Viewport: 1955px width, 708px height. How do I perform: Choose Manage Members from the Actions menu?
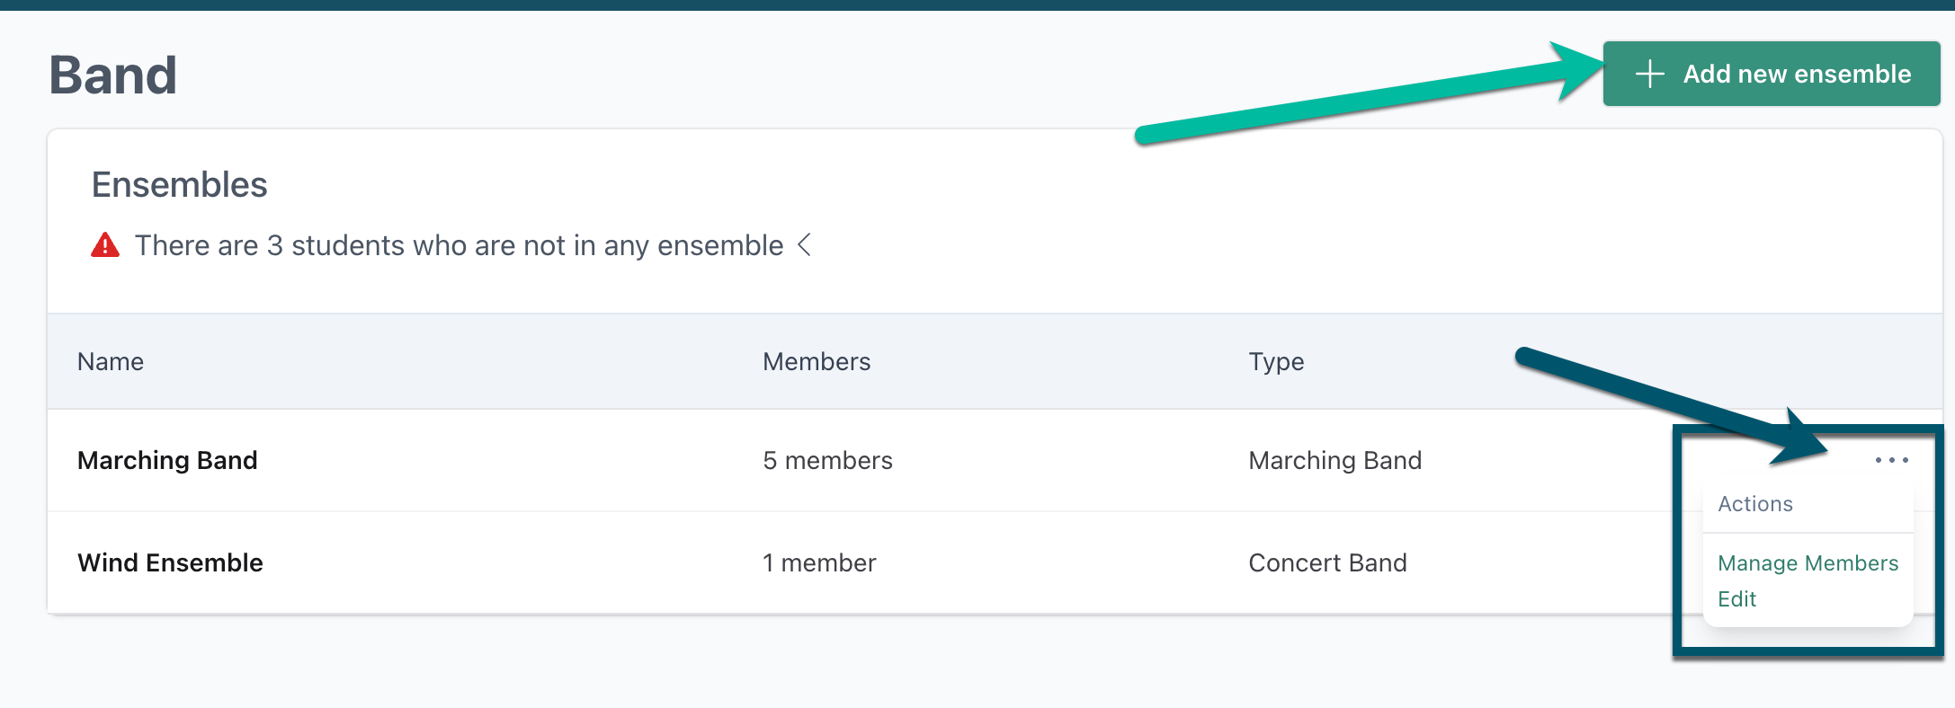(1808, 563)
